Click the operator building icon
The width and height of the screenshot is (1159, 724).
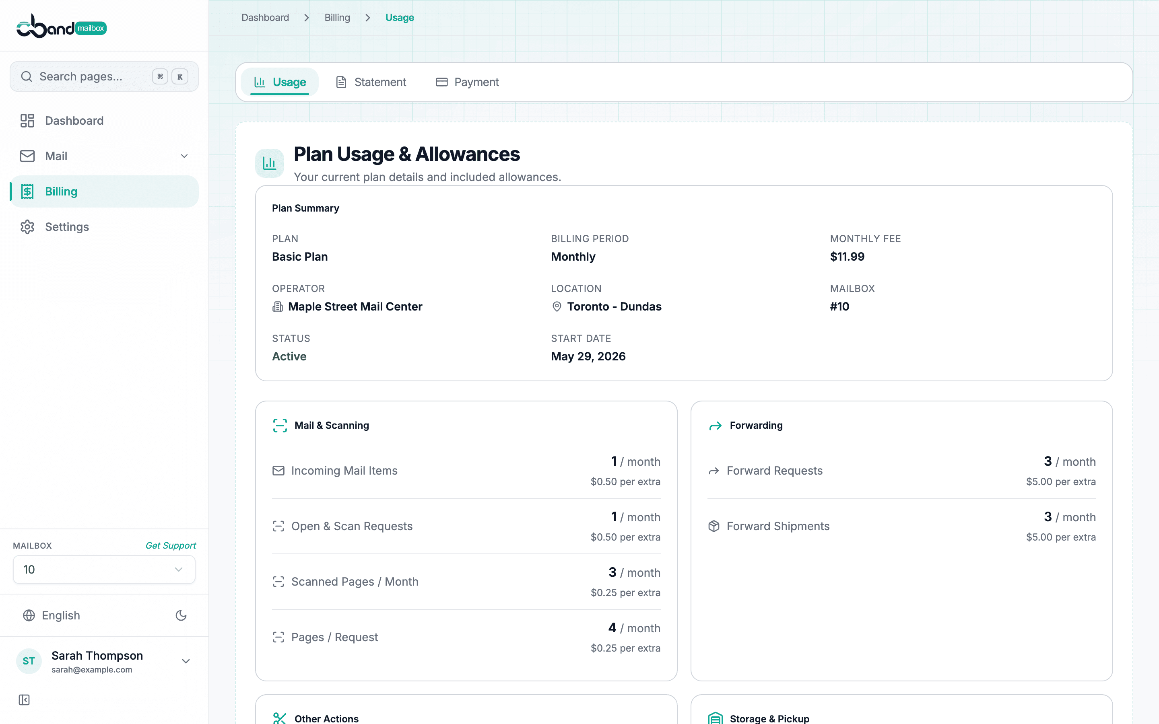278,306
